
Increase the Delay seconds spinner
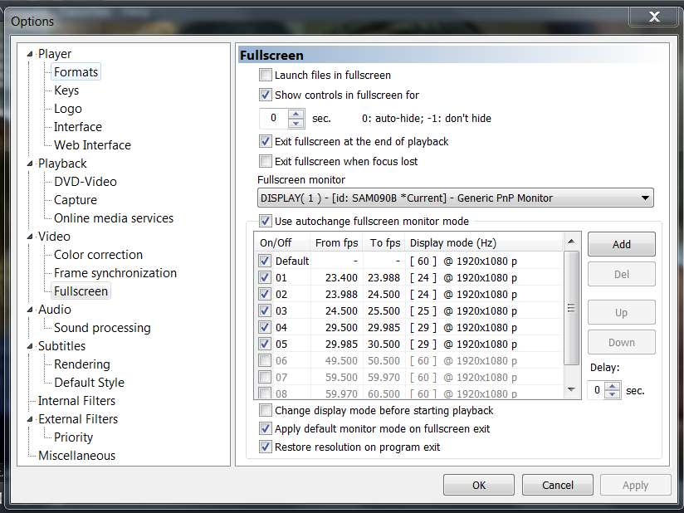point(613,386)
